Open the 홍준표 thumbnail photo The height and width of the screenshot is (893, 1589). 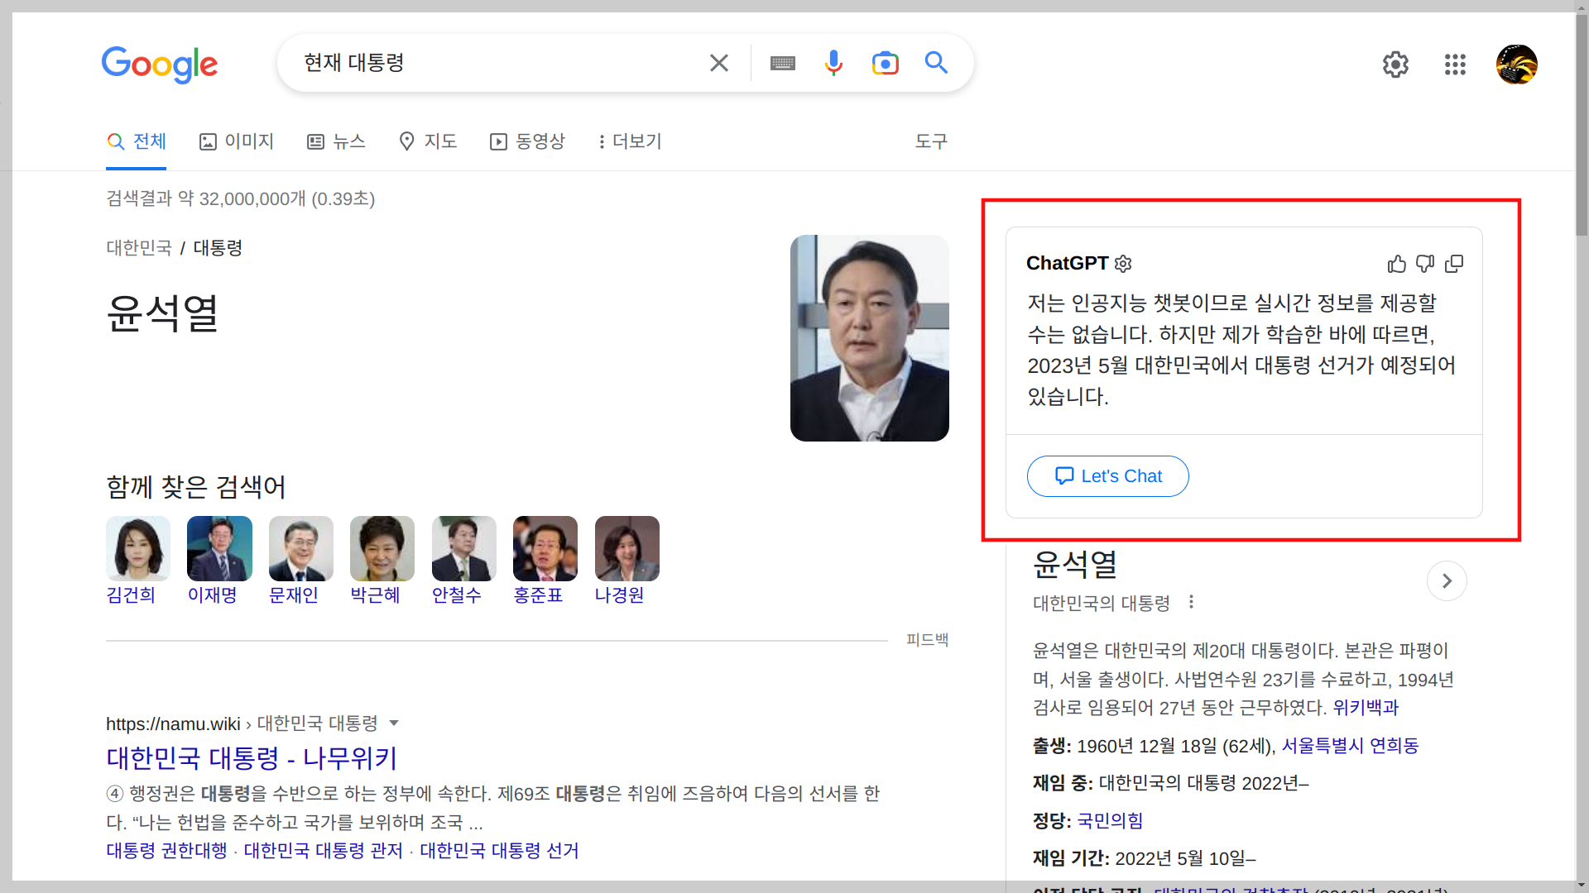[x=545, y=549]
